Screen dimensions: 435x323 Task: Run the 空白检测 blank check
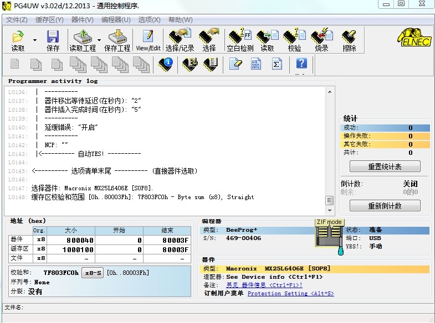tap(240, 40)
